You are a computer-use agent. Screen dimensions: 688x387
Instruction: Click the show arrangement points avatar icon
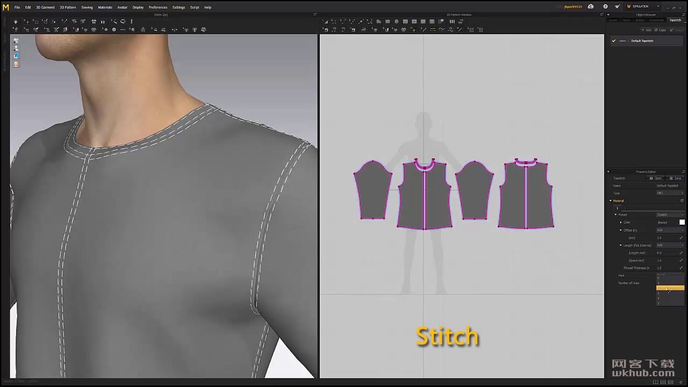16,29
